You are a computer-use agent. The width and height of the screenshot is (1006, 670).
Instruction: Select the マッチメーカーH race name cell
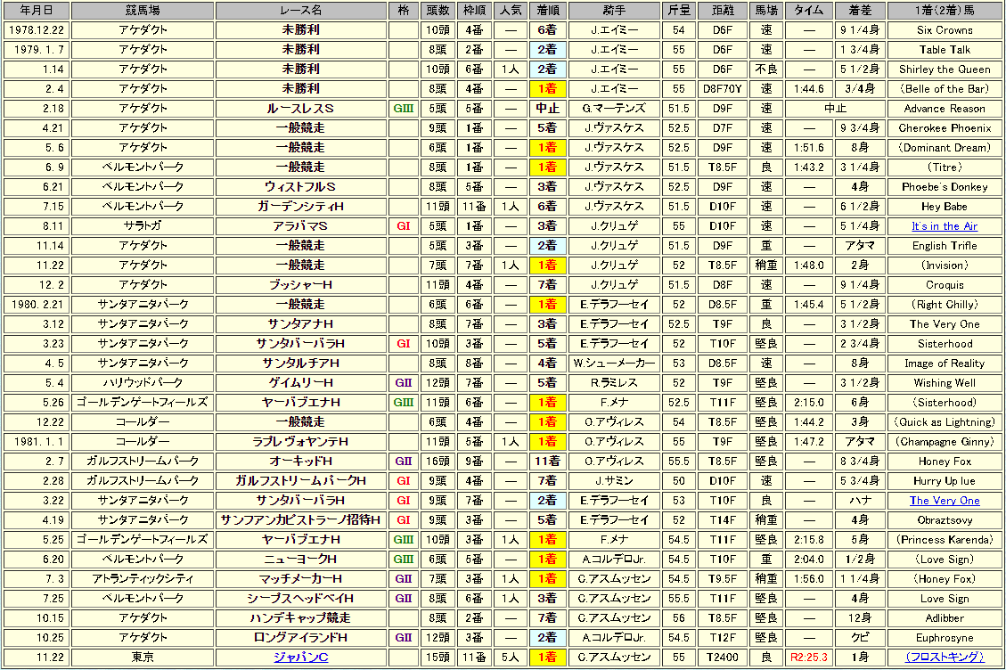point(301,579)
